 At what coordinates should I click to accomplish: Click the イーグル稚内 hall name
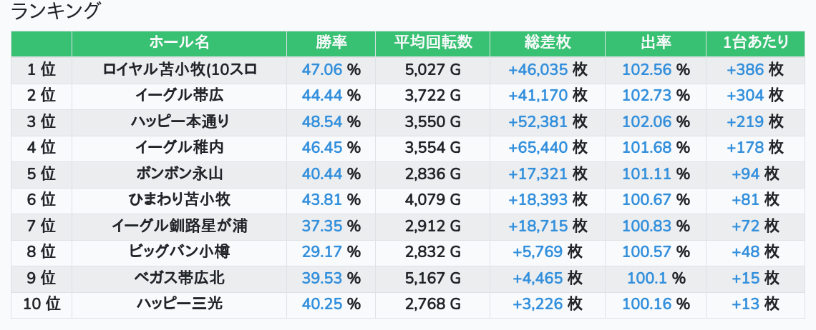(x=179, y=148)
